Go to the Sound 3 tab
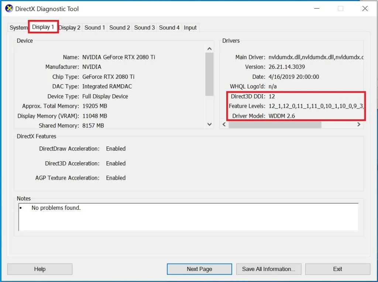The image size is (378, 282). click(x=144, y=28)
